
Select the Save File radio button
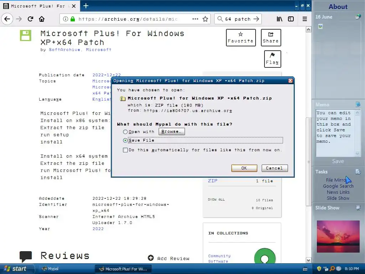125,140
